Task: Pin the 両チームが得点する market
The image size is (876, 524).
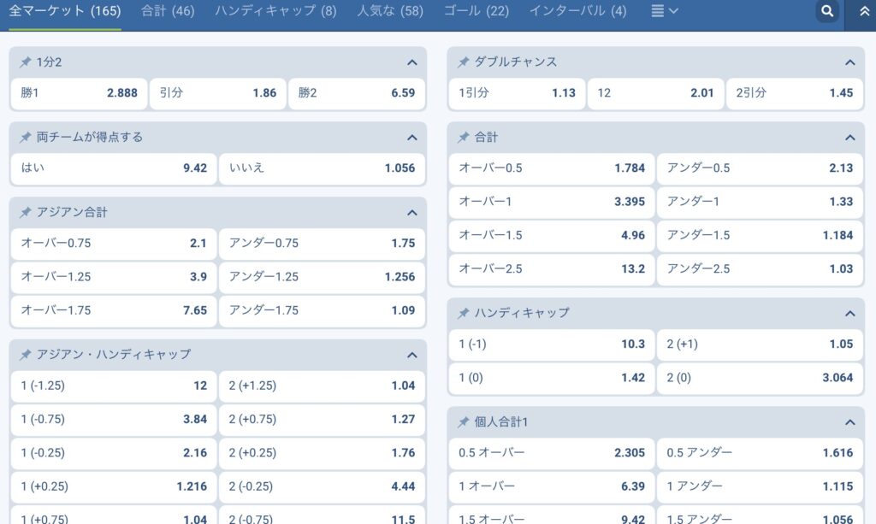Action: click(26, 137)
